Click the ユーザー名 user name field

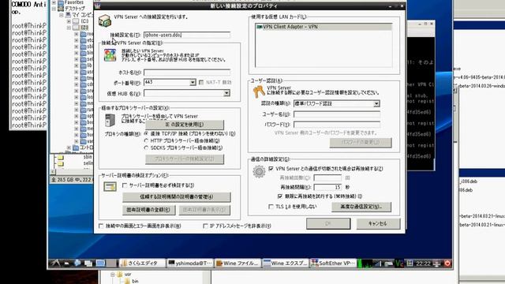point(337,114)
